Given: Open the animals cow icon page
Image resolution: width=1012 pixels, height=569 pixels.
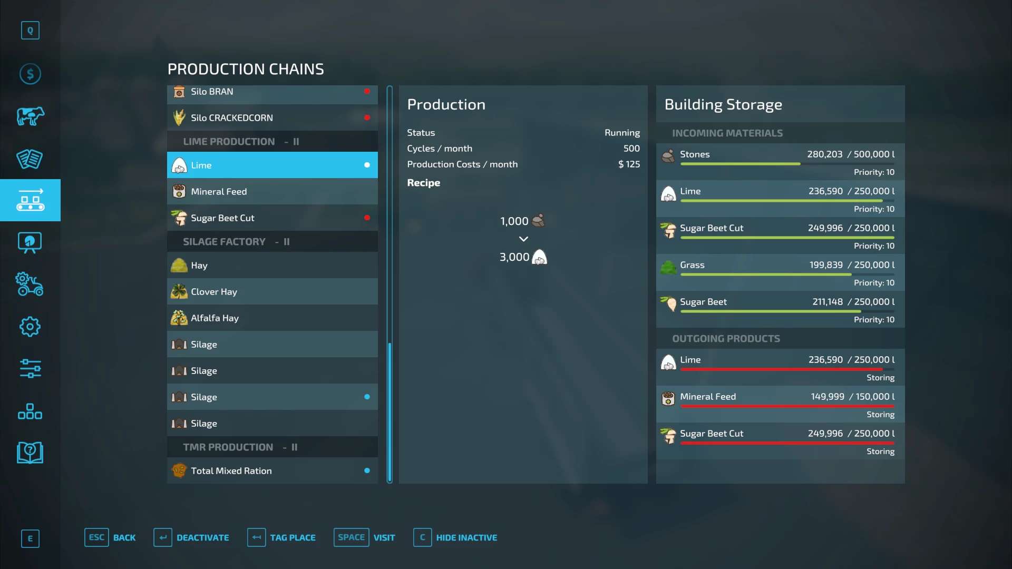Looking at the screenshot, I should tap(30, 116).
